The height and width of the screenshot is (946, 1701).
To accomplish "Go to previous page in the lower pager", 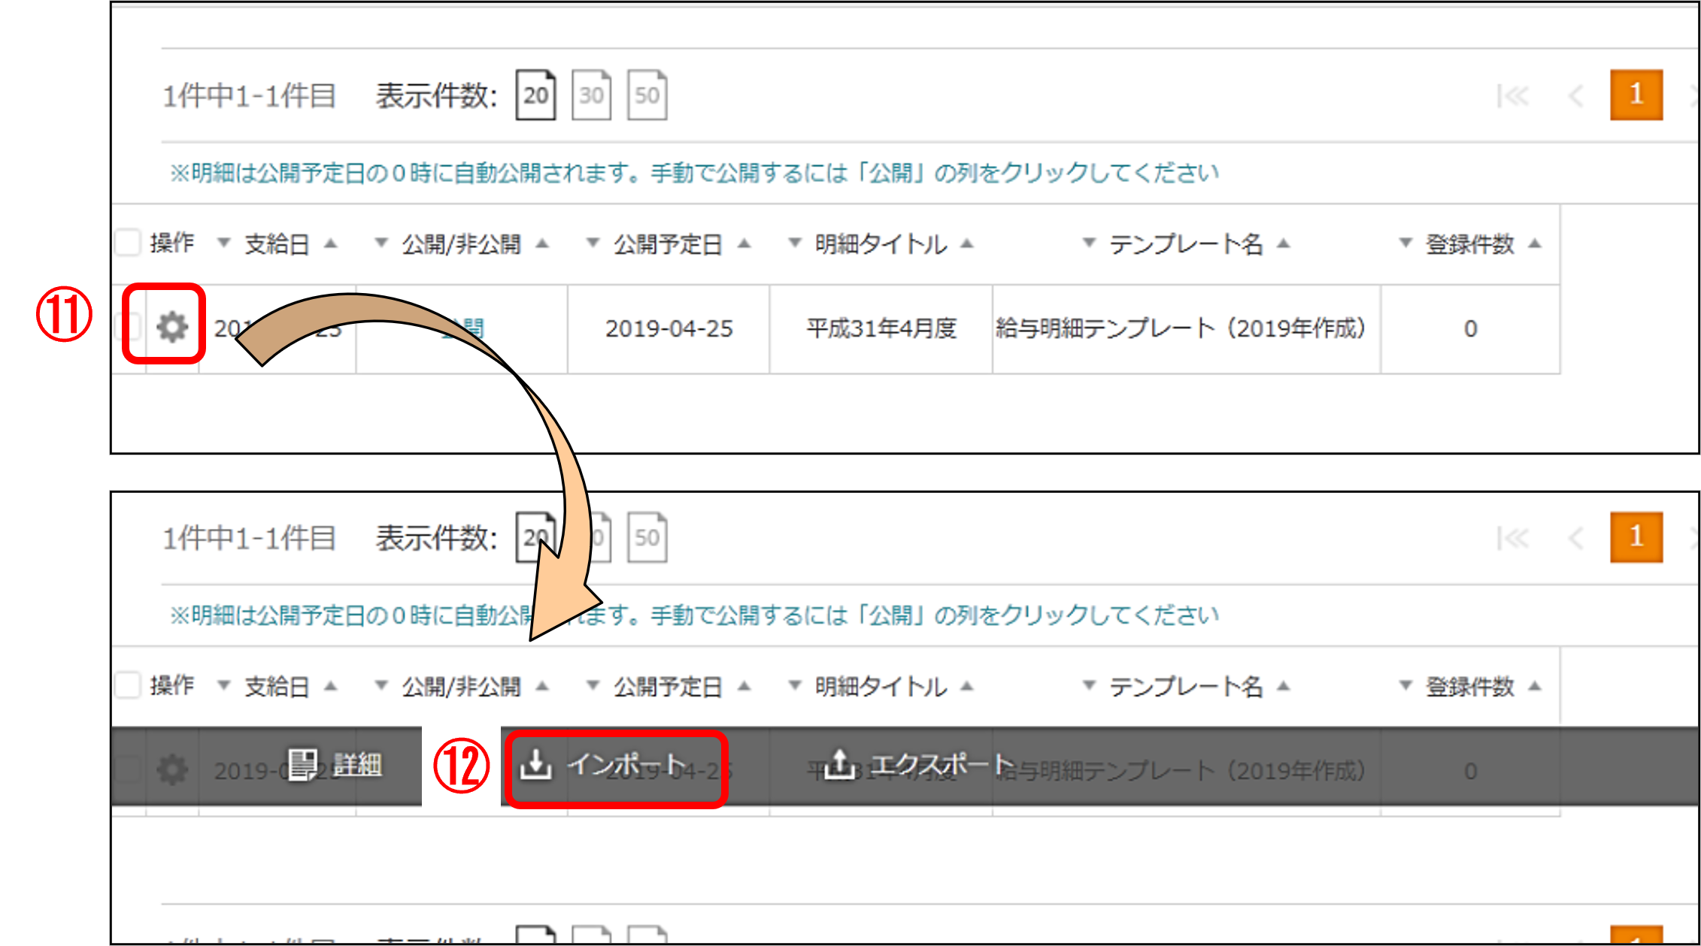I will pos(1576,538).
